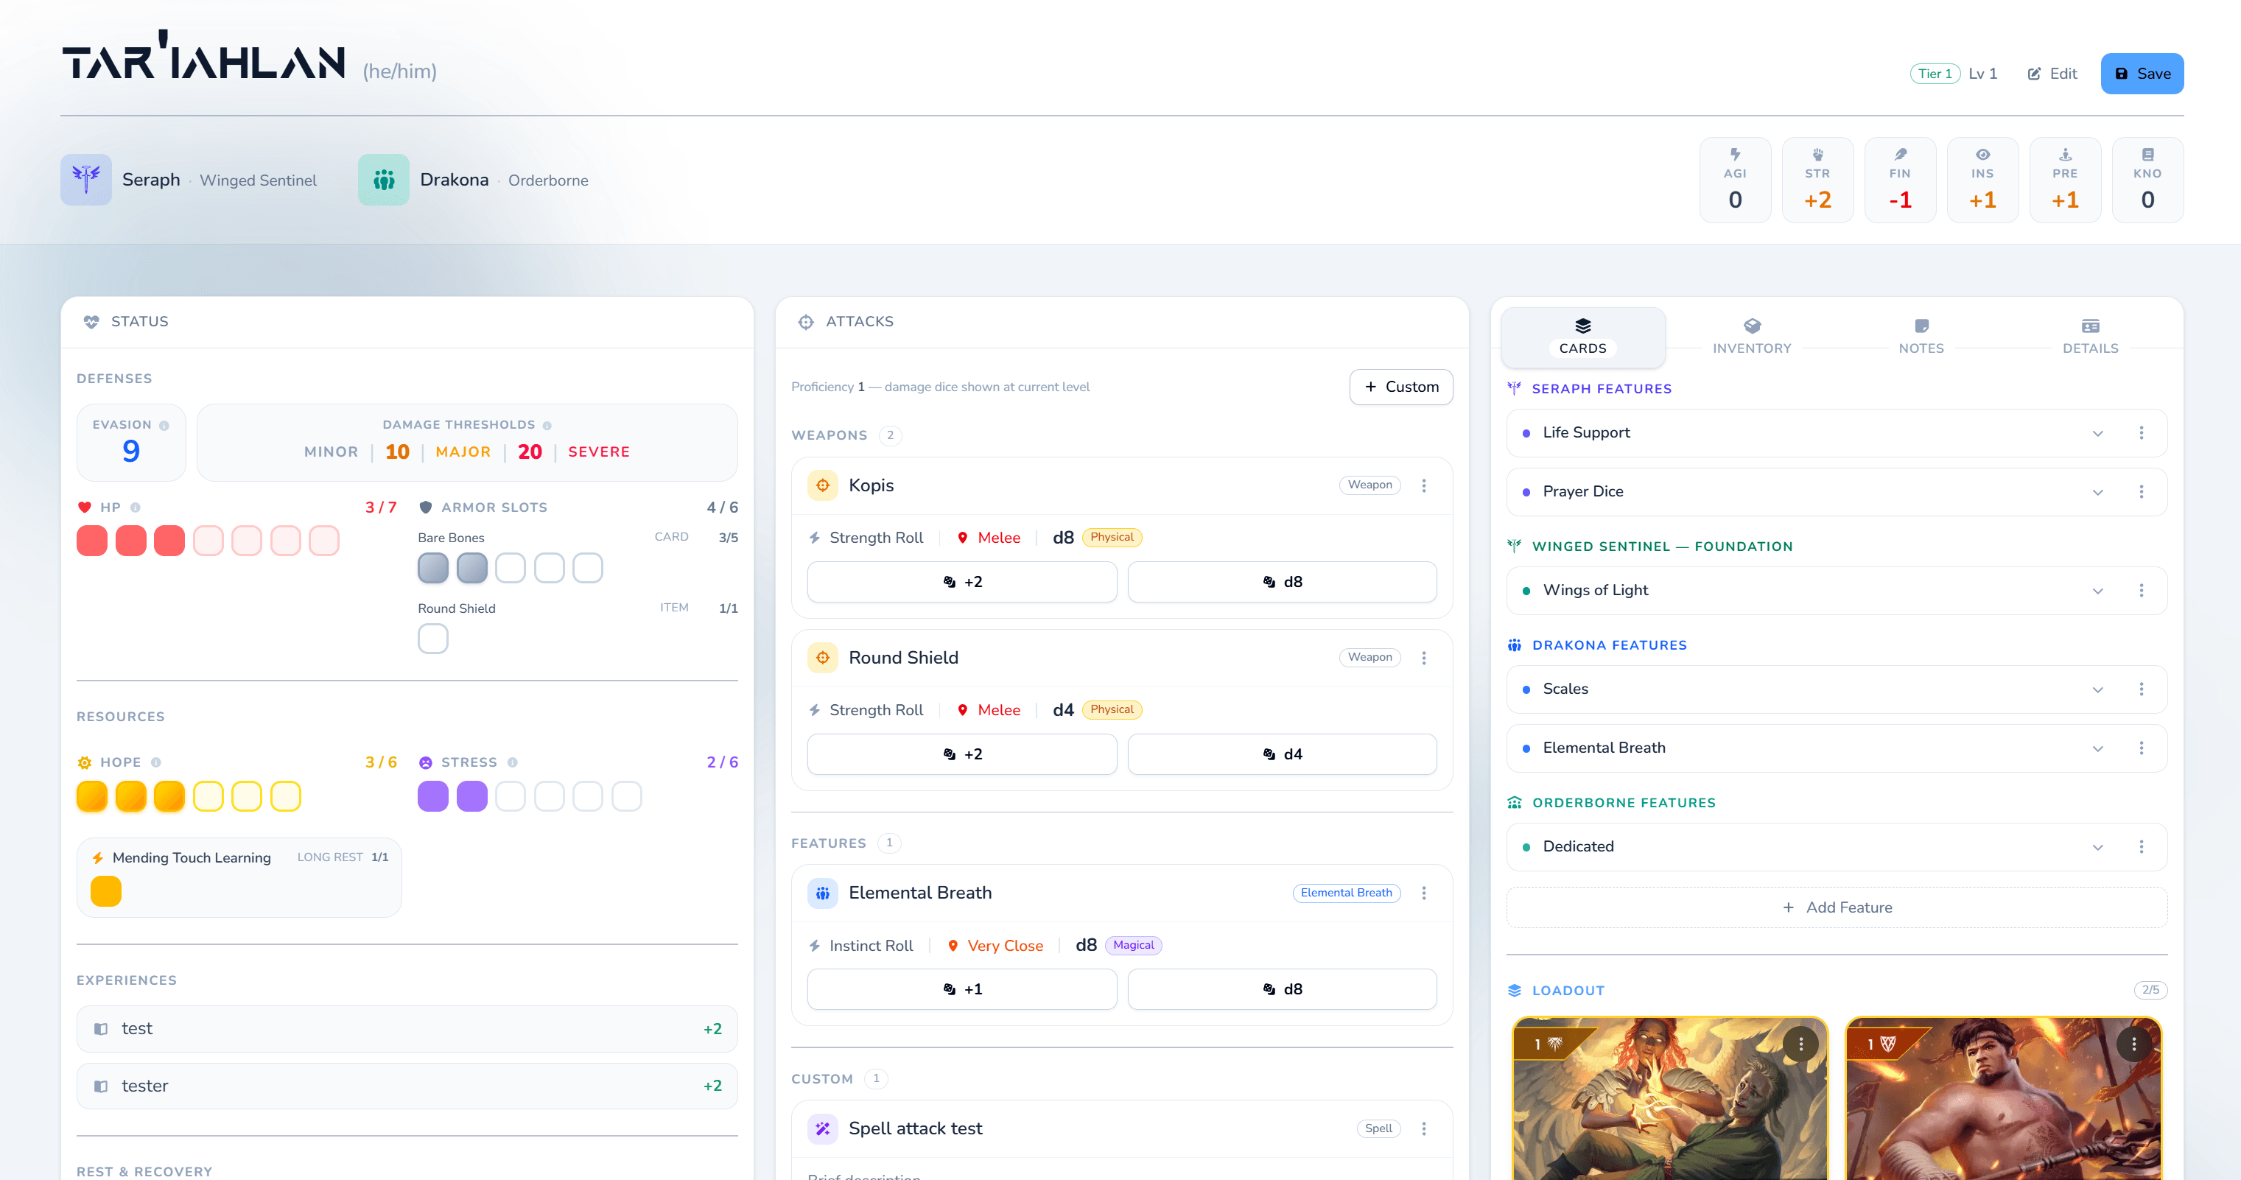Click the Strength trait box
The width and height of the screenshot is (2241, 1180).
pyautogui.click(x=1817, y=180)
